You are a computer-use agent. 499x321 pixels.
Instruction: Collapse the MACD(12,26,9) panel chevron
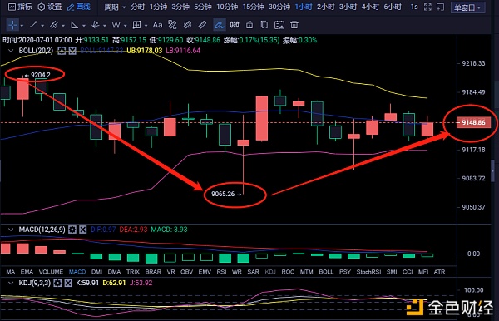click(11, 230)
